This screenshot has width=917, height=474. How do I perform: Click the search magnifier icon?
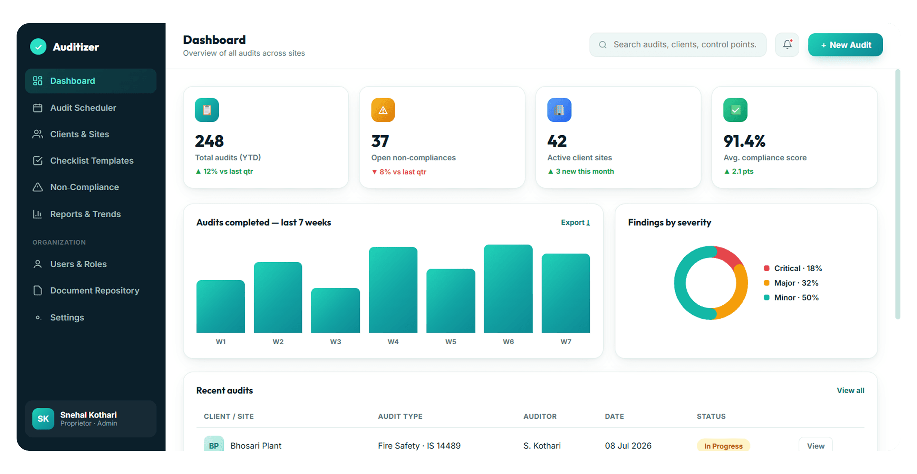click(x=602, y=45)
